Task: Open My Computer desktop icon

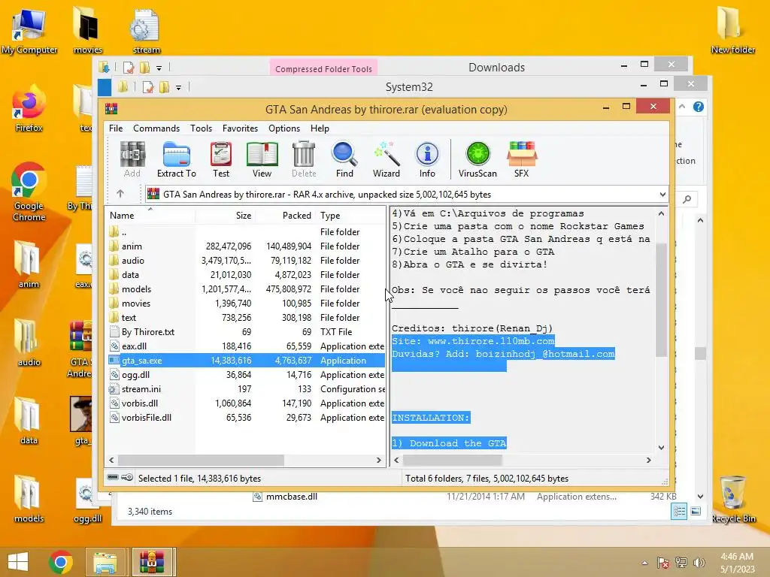Action: click(x=29, y=30)
